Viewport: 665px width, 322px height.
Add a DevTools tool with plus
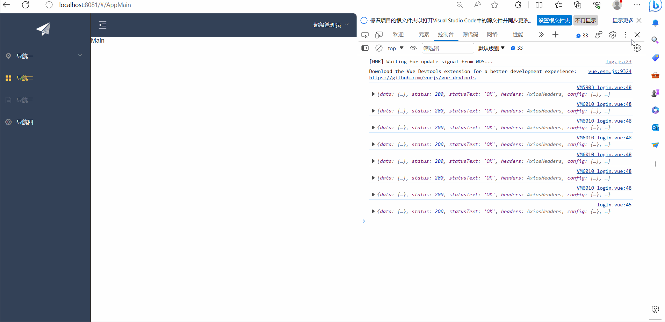[x=555, y=35]
